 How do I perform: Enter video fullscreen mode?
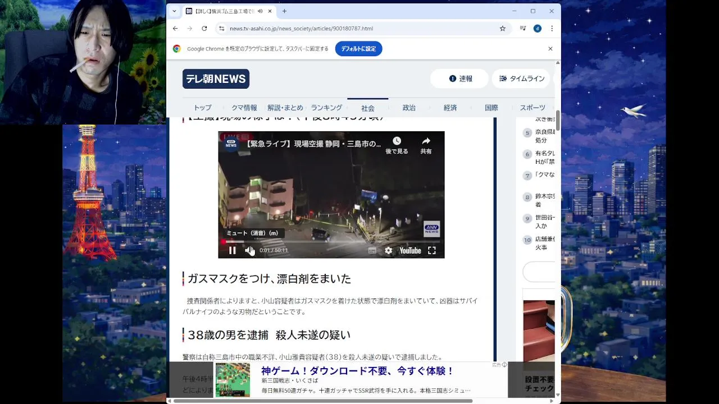click(x=432, y=251)
